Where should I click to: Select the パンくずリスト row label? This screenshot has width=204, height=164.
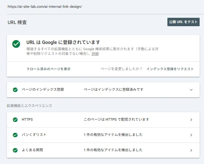34,135
